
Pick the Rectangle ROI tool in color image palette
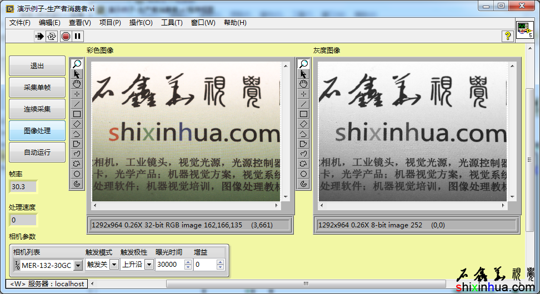[77, 114]
